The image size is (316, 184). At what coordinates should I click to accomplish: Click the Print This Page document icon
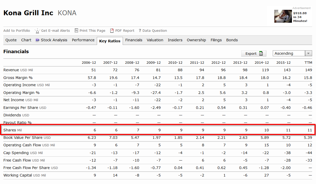(x=76, y=30)
